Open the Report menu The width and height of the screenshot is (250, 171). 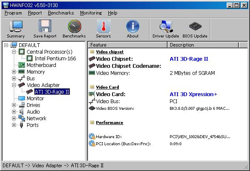pos(35,13)
